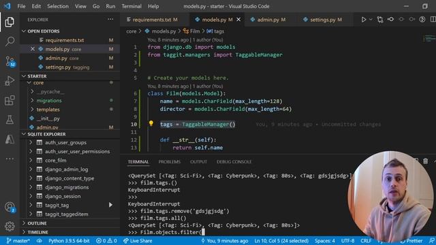Open the Manage gear menu
The image size is (436, 245).
coord(10,227)
